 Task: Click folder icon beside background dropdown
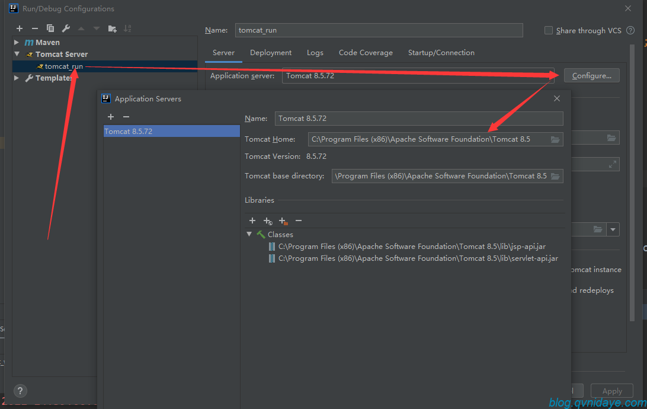point(597,229)
